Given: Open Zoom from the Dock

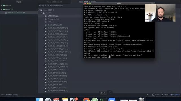Looking at the screenshot, I should (112, 99).
